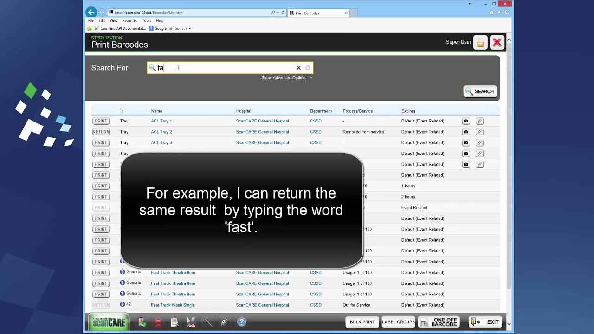
Task: Select the Print Barcodes browser tab
Action: pos(318,13)
